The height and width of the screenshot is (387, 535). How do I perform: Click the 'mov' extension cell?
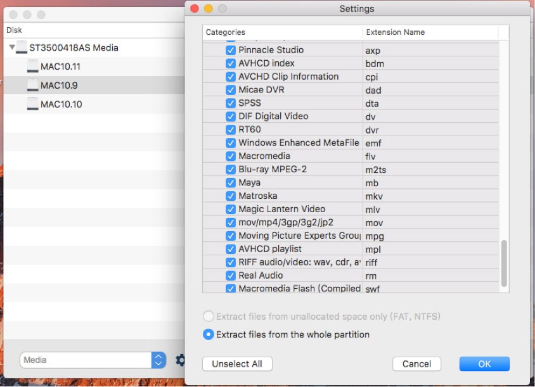(430, 222)
